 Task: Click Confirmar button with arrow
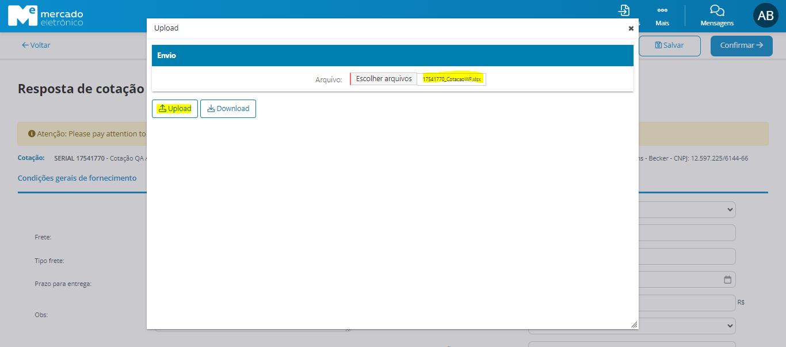click(741, 45)
